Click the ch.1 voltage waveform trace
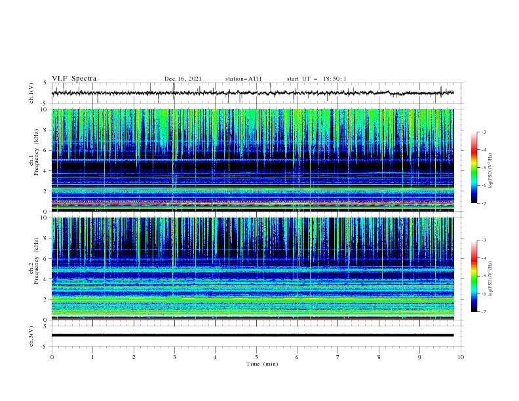519x401 pixels. (252, 93)
